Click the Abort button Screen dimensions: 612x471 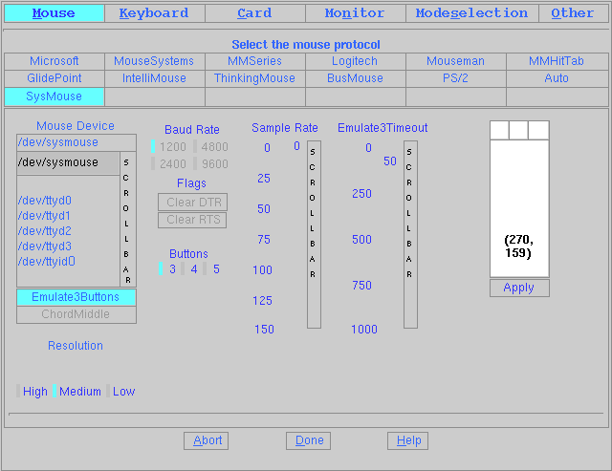pos(208,440)
